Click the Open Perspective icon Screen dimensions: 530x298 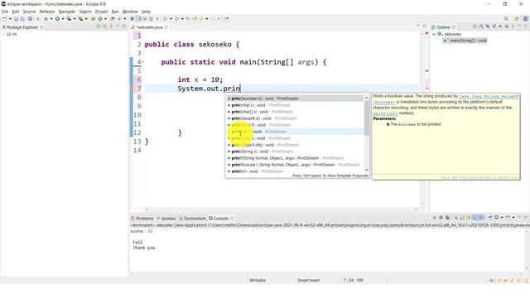(517, 19)
